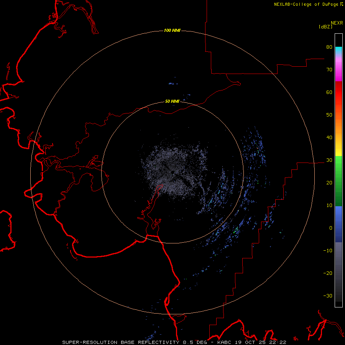Image resolution: width=345 pixels, height=345 pixels.
Task: Click the 40 dBZ scale value
Action: (x=329, y=138)
